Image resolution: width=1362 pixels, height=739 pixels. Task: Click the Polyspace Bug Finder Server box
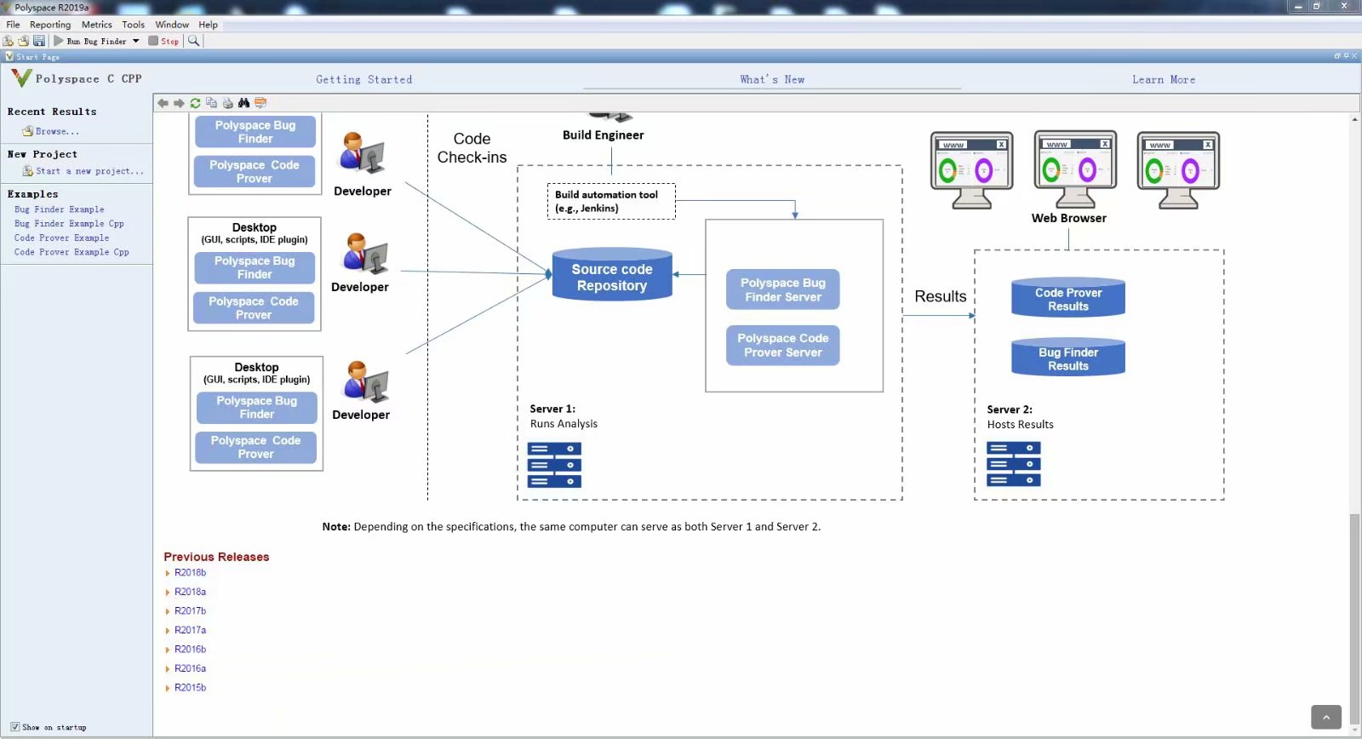click(783, 289)
